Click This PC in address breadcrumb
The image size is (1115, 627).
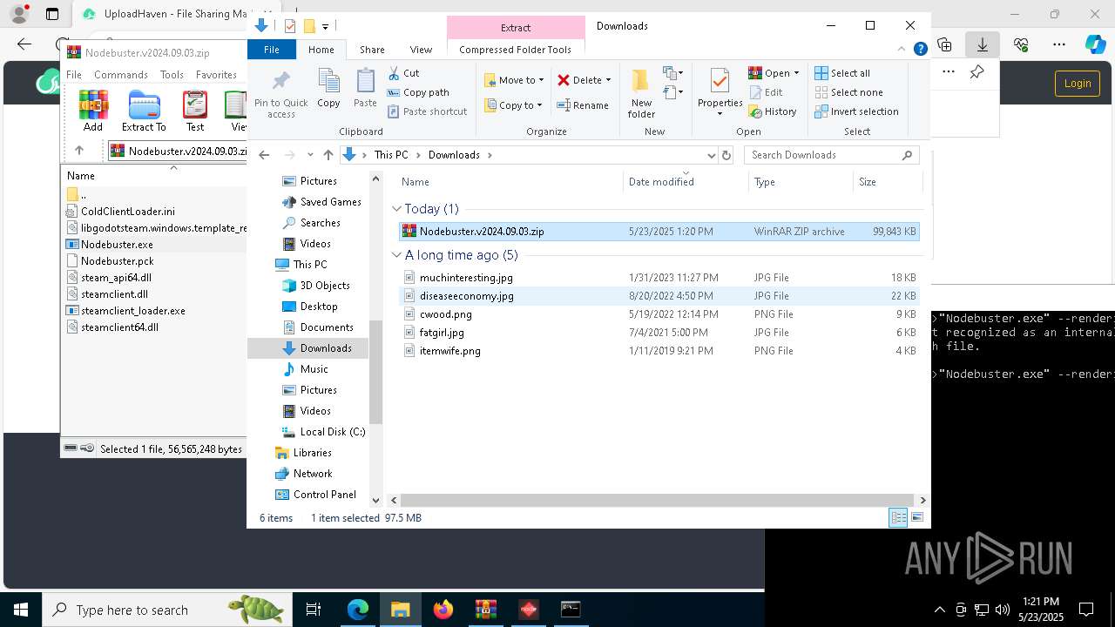[391, 155]
